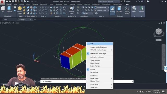Click the Sign In button

point(127,1)
